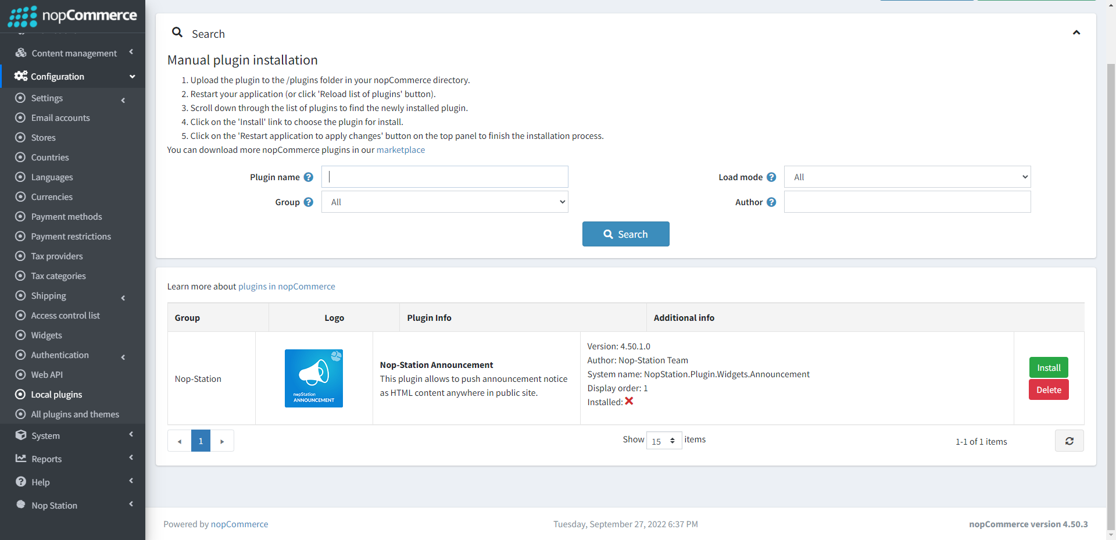1116x540 pixels.
Task: Delete the Nop-Station Announcement plugin
Action: tap(1049, 389)
